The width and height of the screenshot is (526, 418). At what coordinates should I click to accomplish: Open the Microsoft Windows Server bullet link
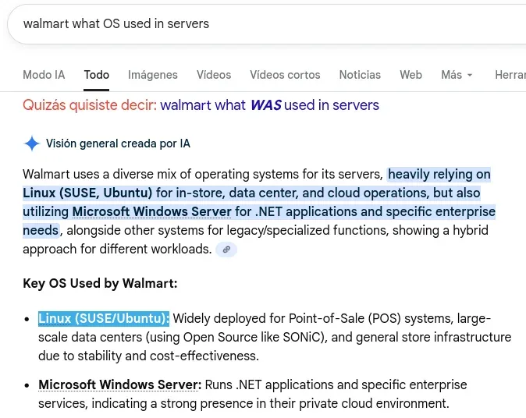point(119,384)
